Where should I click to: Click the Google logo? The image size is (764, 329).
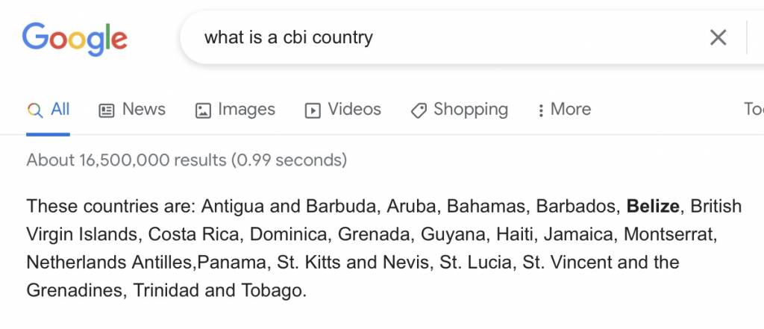coord(75,39)
